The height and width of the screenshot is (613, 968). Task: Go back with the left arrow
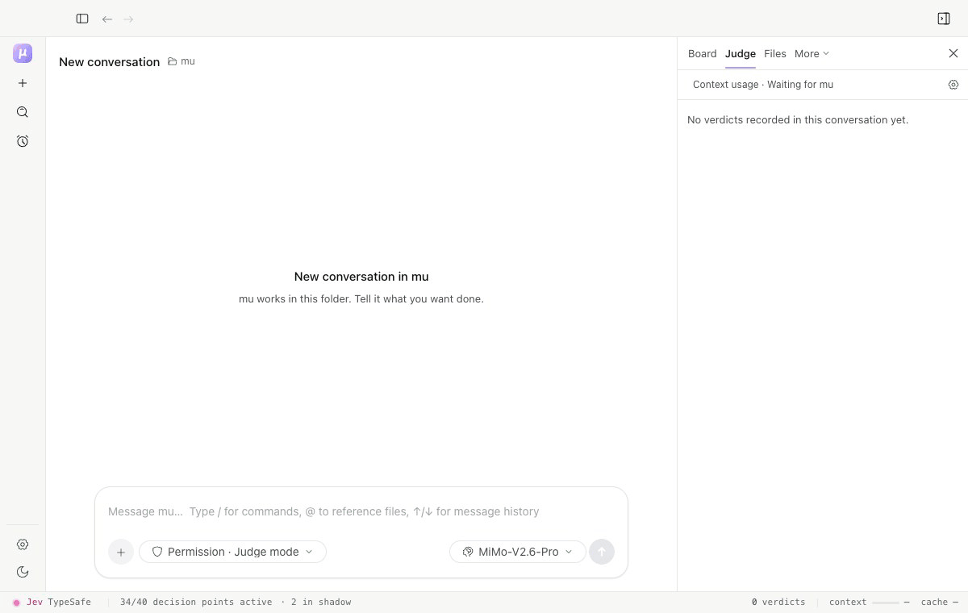click(x=106, y=19)
